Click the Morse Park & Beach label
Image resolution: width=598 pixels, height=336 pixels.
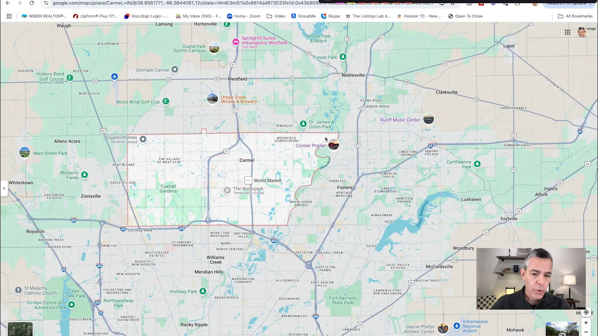pos(319,39)
